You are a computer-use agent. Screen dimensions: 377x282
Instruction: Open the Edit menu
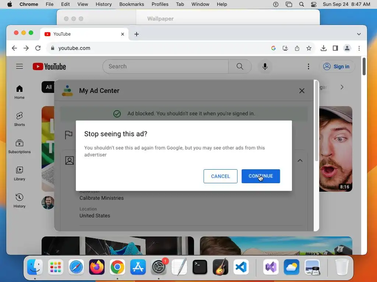tap(65, 4)
